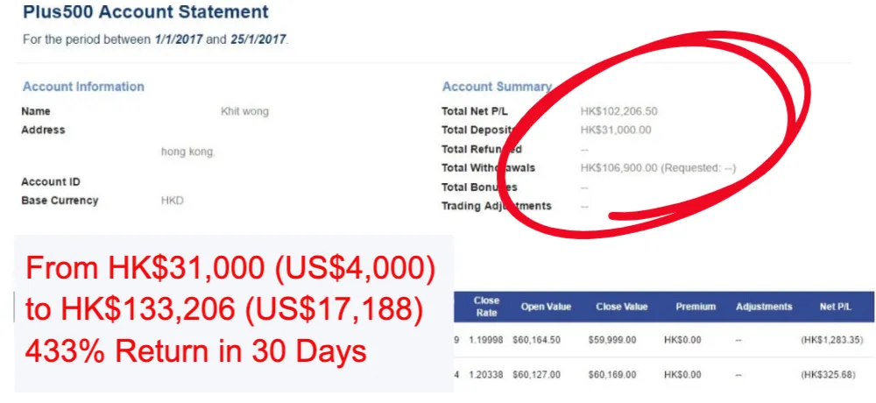Select the start date 1/1/2017

point(178,39)
